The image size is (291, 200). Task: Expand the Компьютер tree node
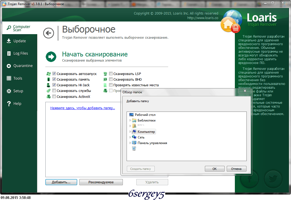coord(130,132)
